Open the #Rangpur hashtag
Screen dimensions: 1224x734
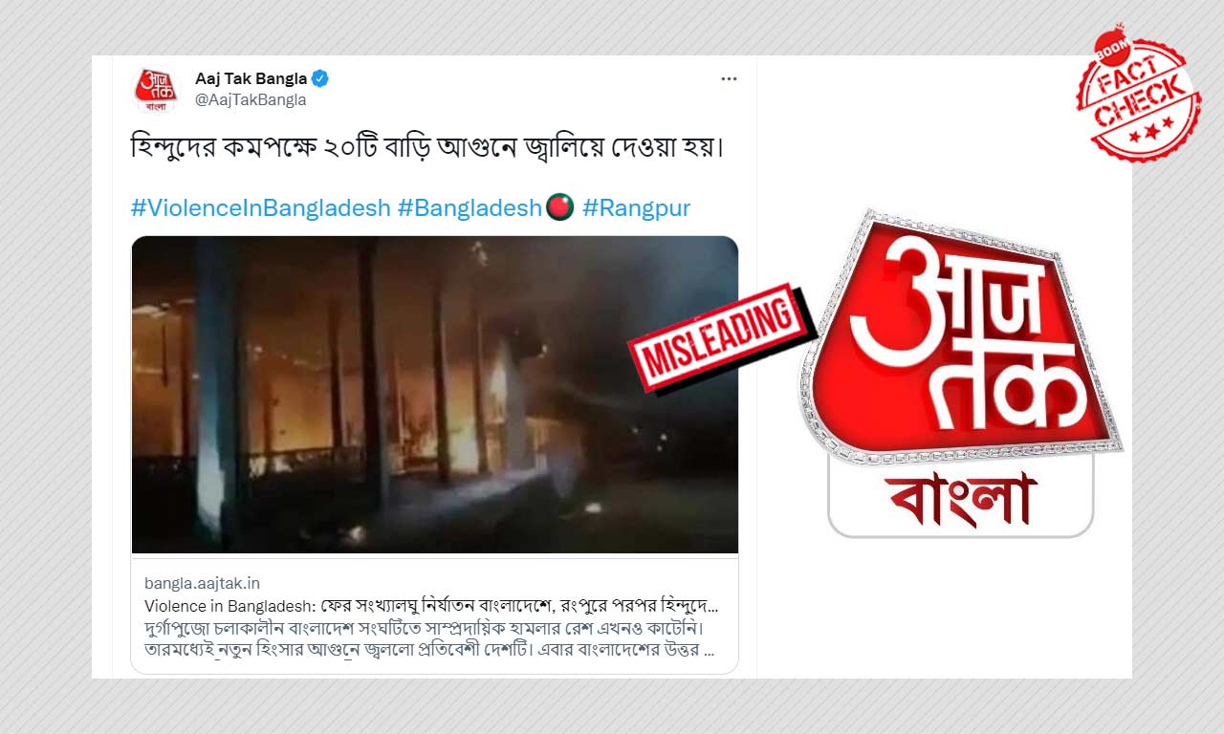click(x=636, y=207)
